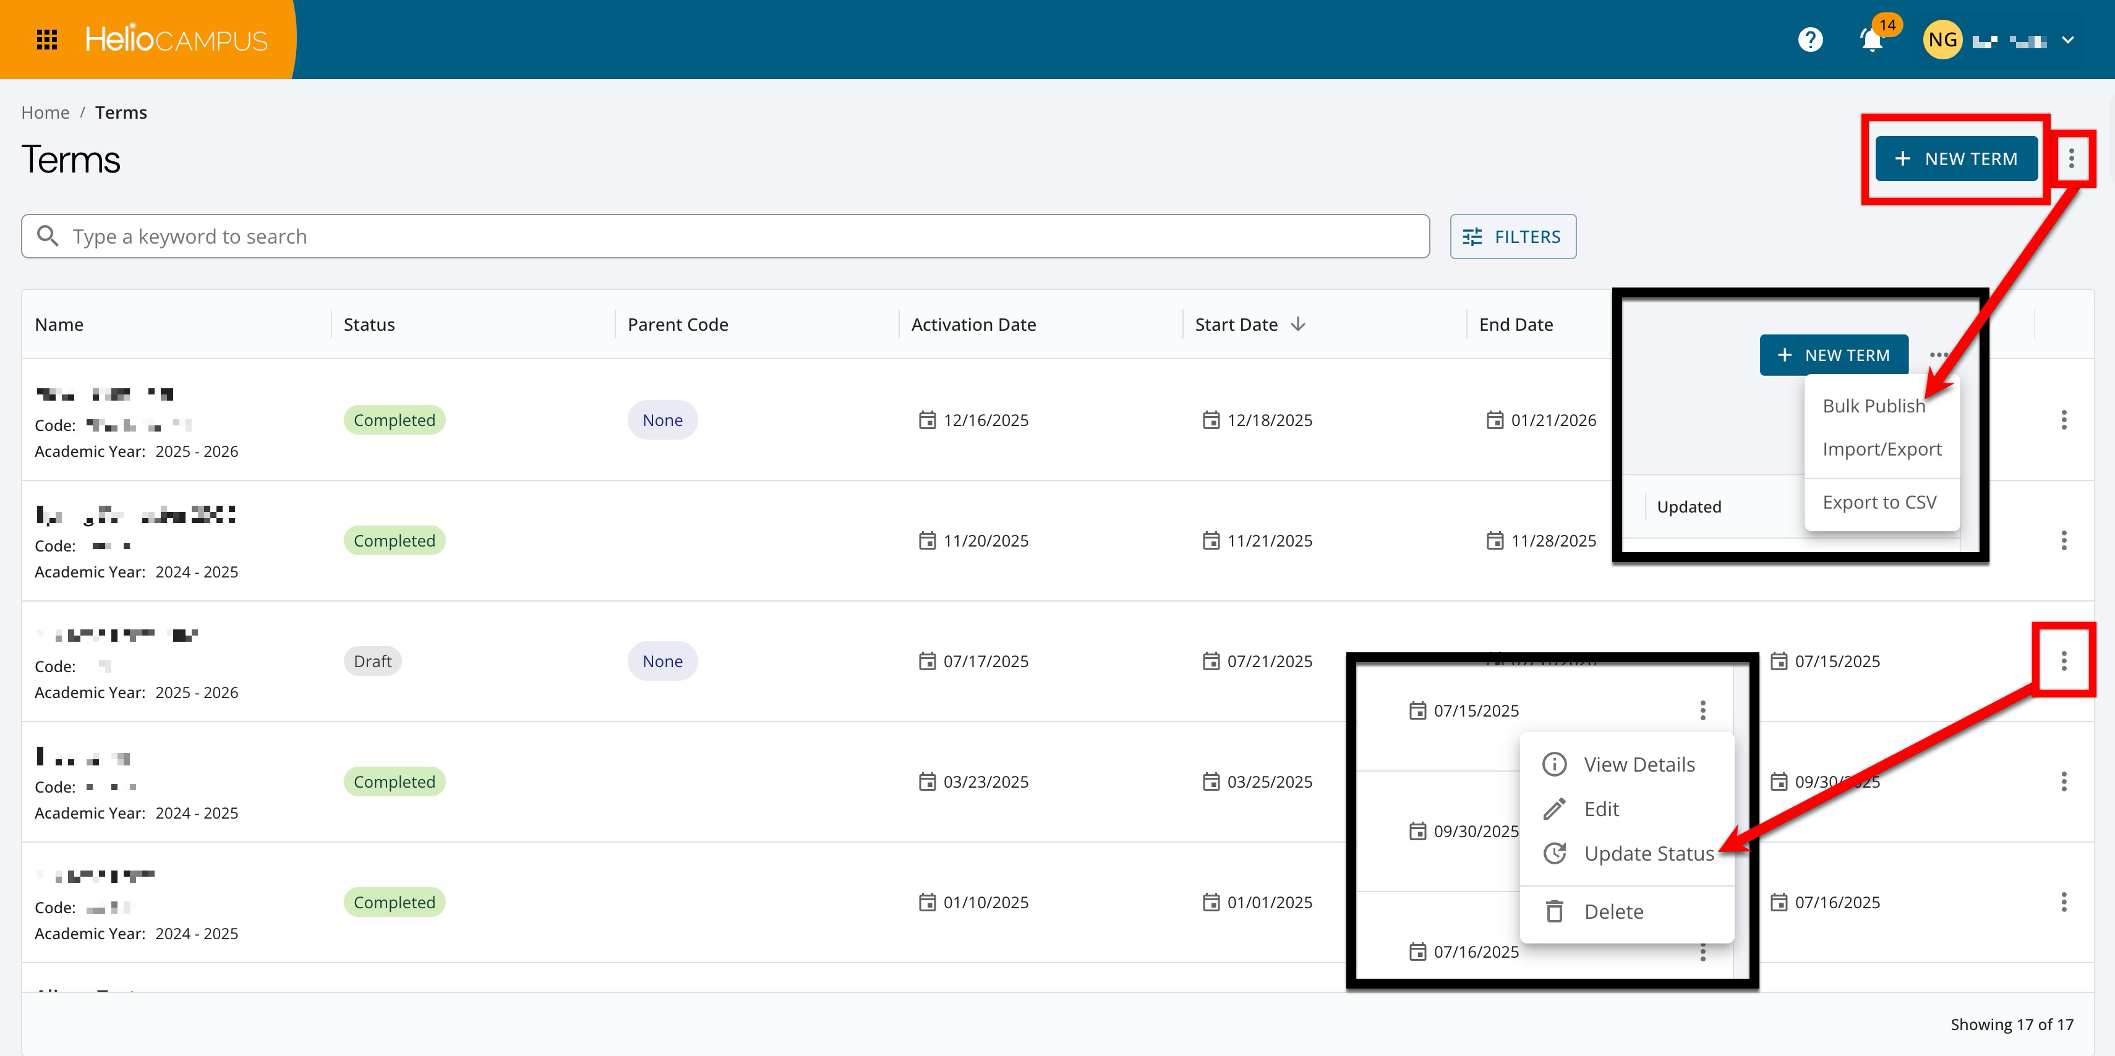Choose Import/Export from the actions menu
The image size is (2115, 1056).
1882,448
